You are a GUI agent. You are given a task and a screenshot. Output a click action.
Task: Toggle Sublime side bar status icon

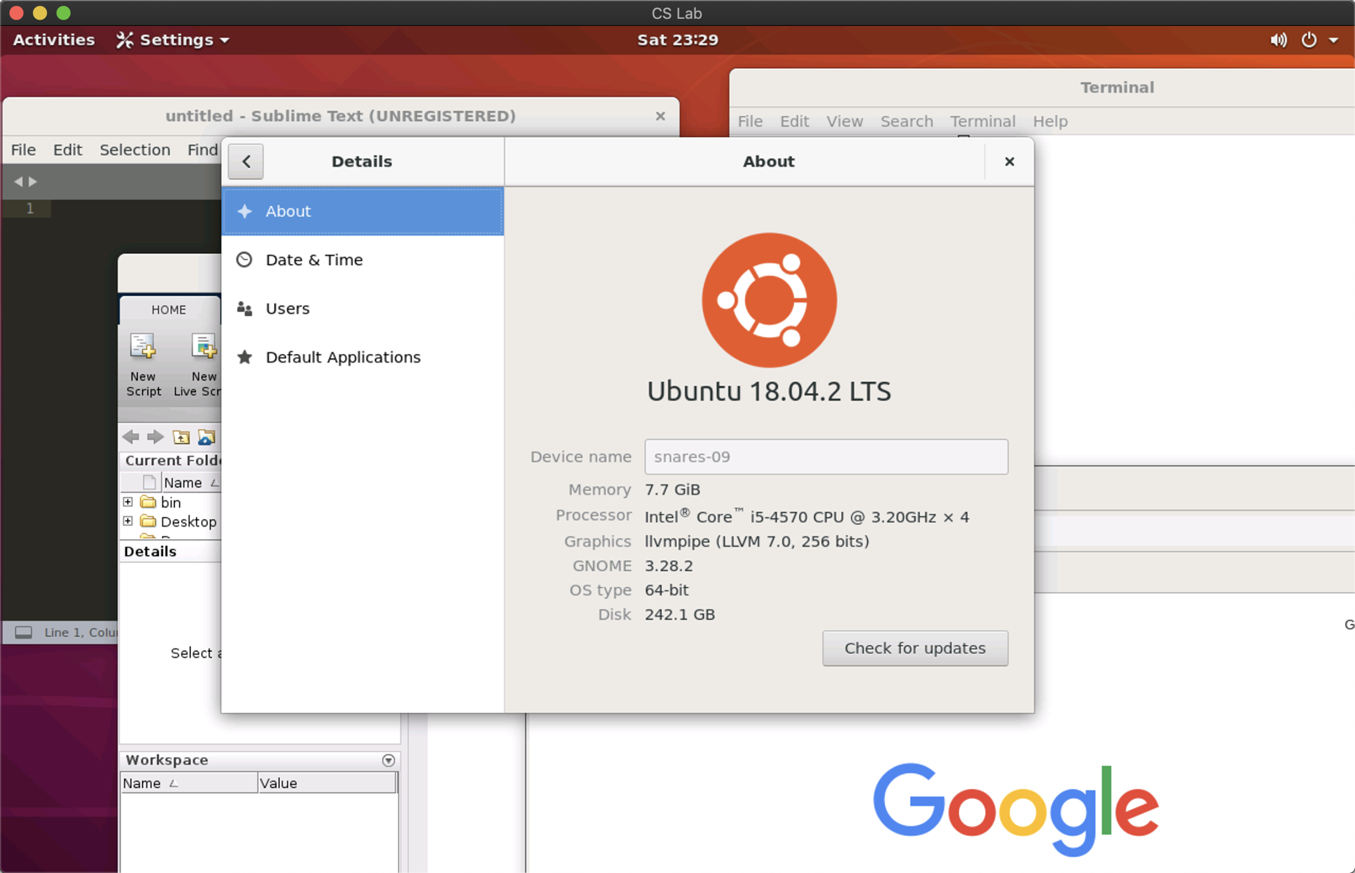24,632
